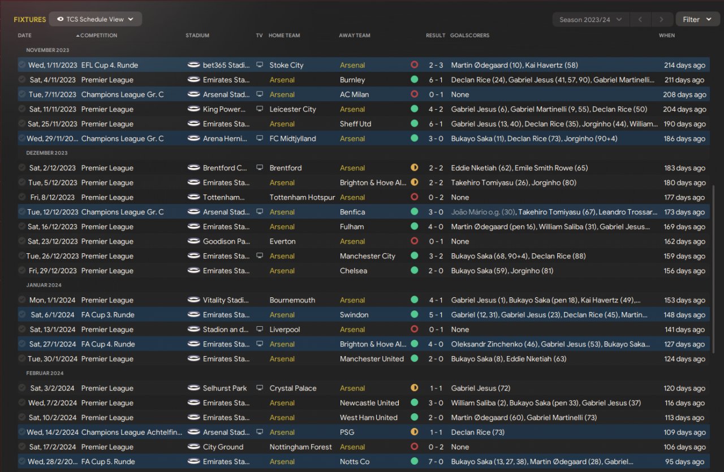724x472 pixels.
Task: Toggle the checkmark on the 30/1/2024 Manchester United fixture
Action: pos(22,359)
